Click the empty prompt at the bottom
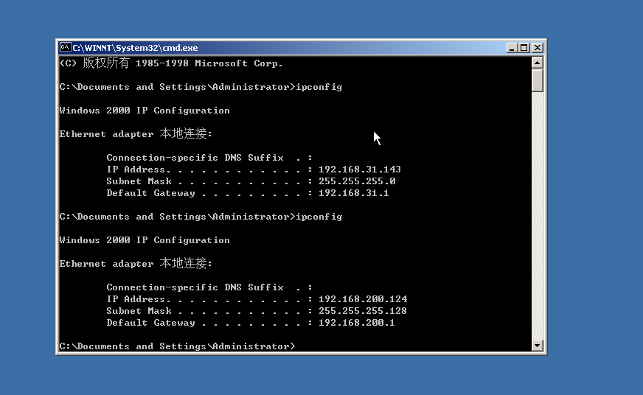 tap(177, 346)
